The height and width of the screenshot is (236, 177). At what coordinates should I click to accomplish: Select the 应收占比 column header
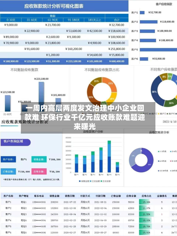tap(147, 196)
